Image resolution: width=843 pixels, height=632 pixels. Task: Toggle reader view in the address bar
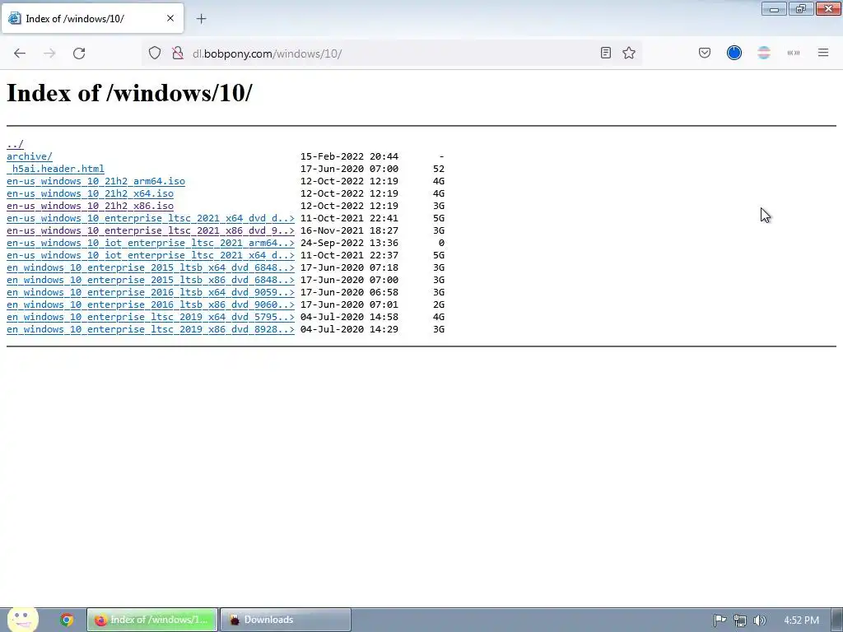pos(605,53)
